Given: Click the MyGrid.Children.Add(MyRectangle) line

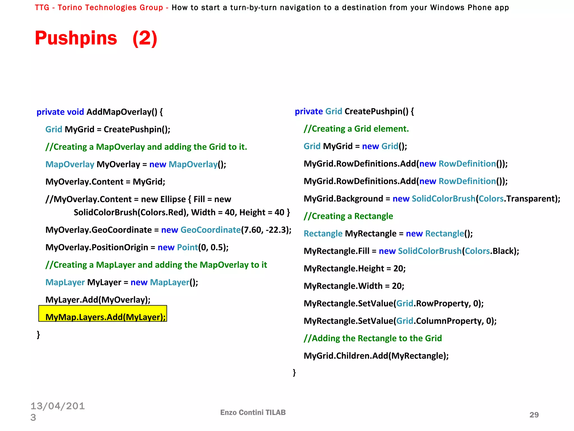Looking at the screenshot, I should tap(376, 356).
